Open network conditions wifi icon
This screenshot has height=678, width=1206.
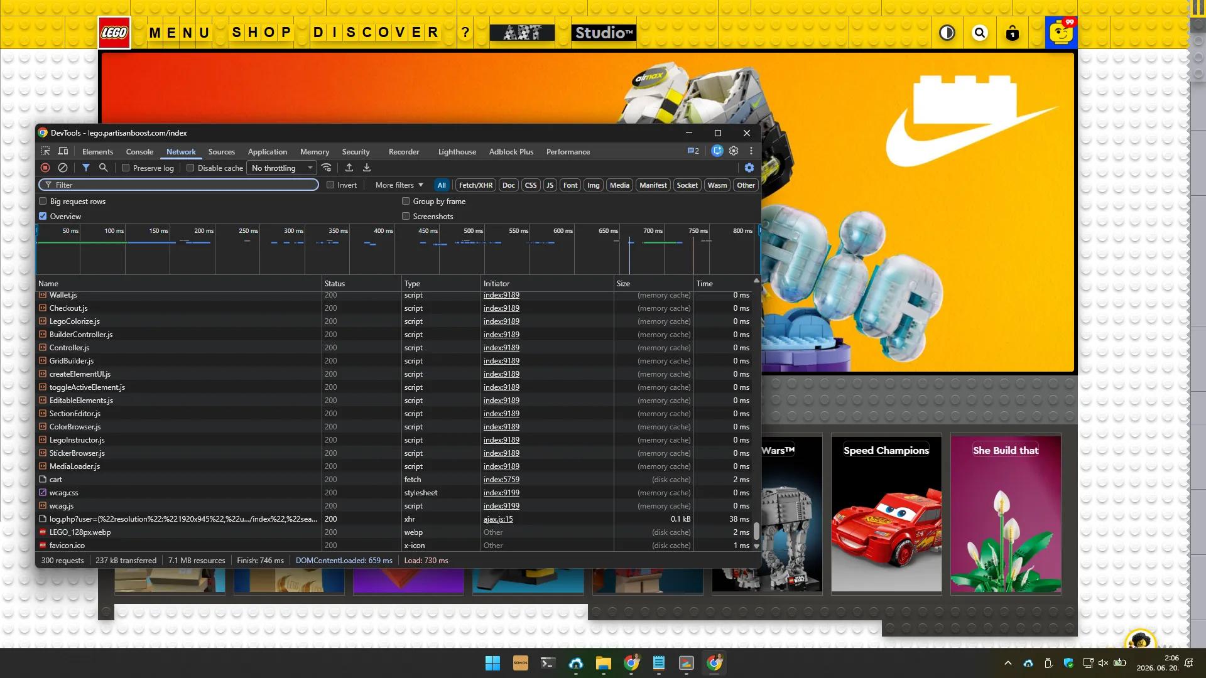(327, 168)
